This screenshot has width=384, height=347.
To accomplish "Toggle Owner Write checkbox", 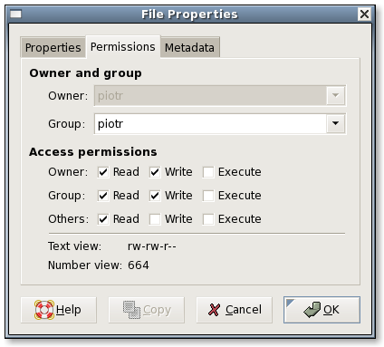I will coord(155,172).
